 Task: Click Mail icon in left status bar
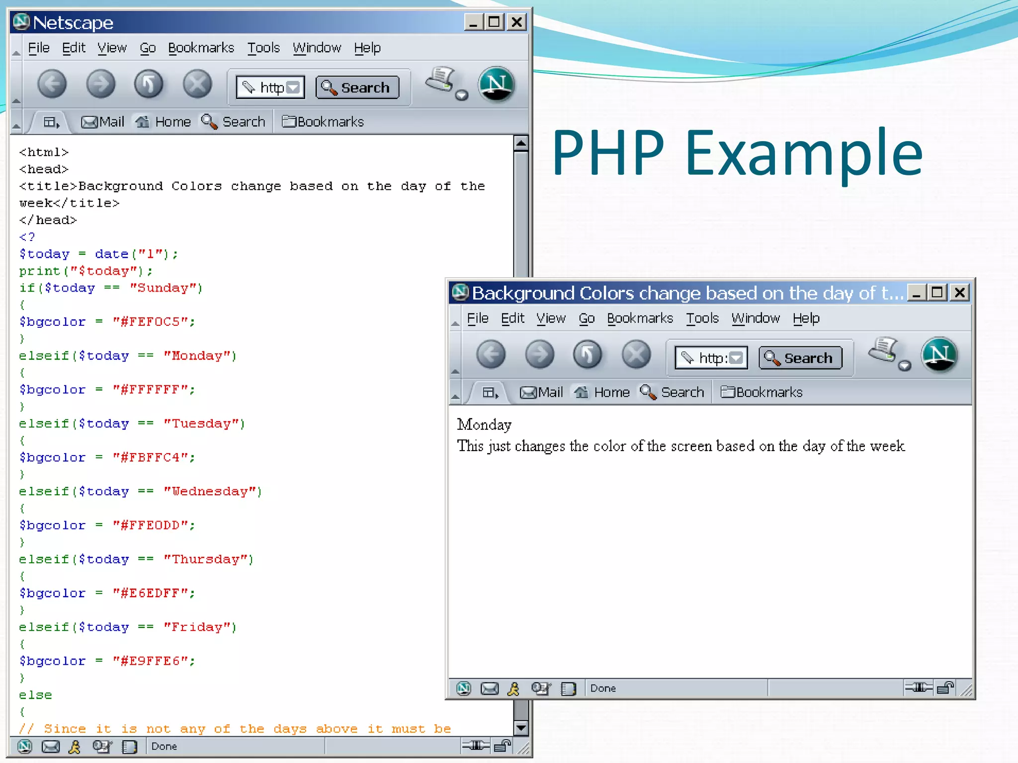click(51, 746)
